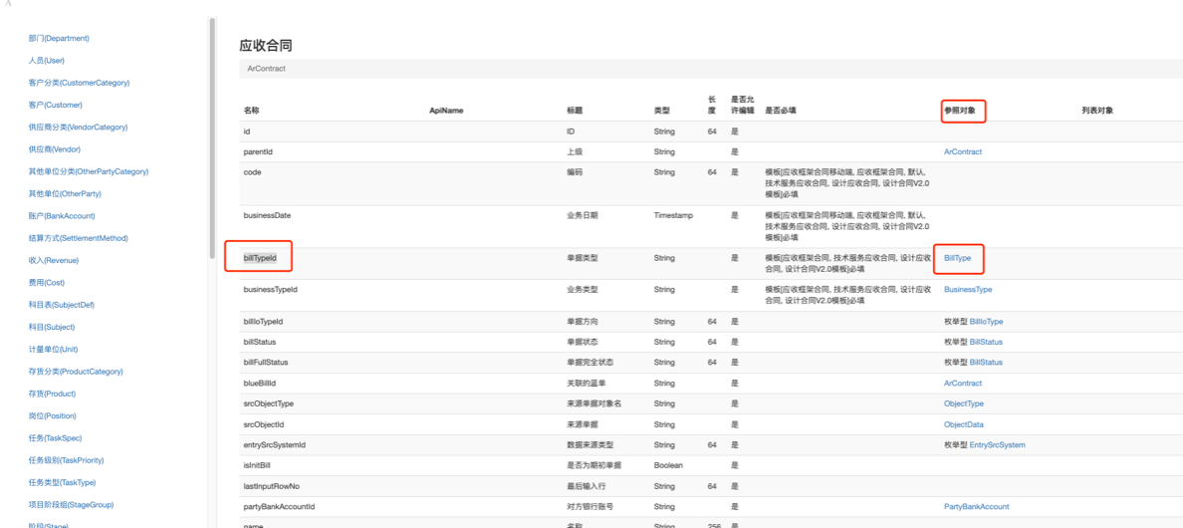Open the 部门(Department) sidebar entry
The image size is (1183, 528).
(59, 39)
